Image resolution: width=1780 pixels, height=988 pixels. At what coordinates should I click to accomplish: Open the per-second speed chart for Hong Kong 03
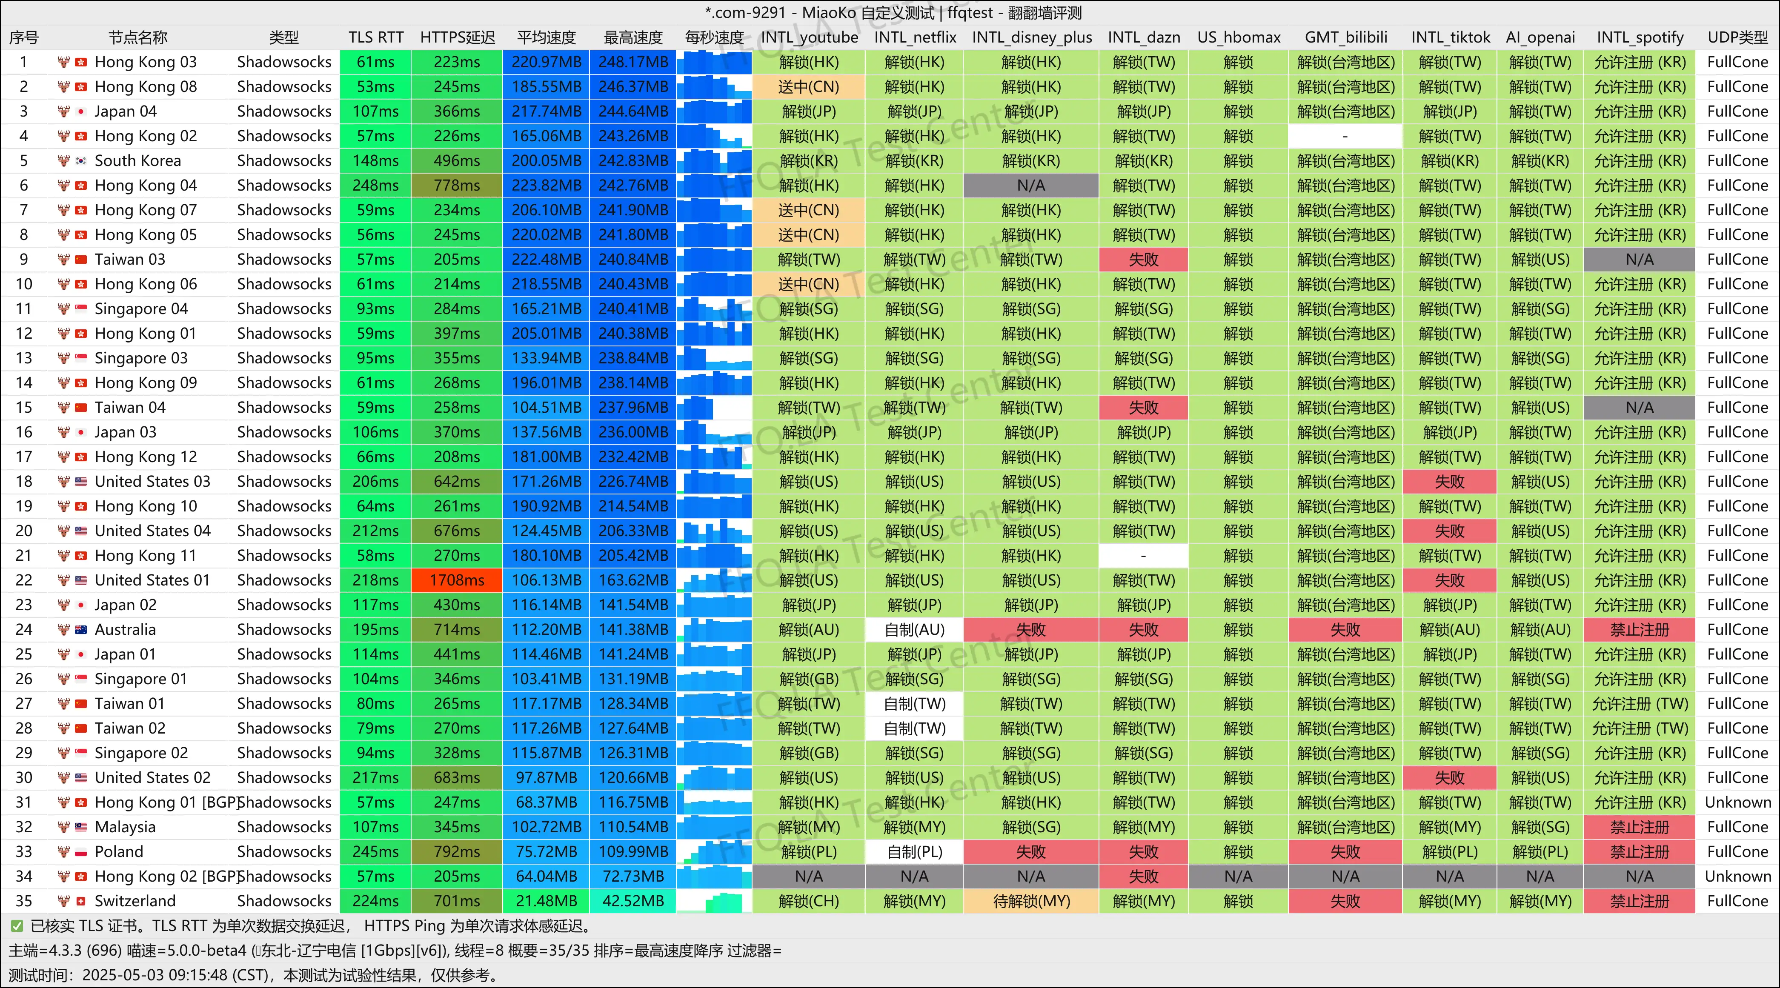[x=714, y=62]
